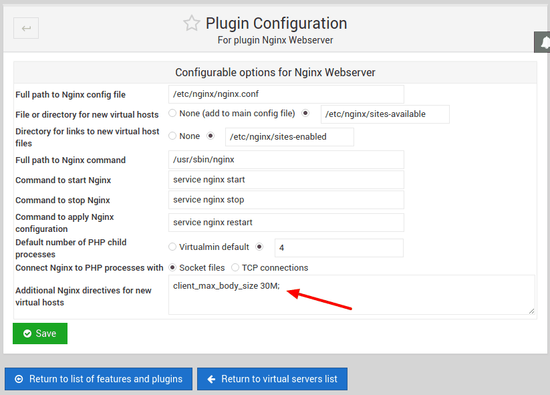Select TCP connections option

235,267
